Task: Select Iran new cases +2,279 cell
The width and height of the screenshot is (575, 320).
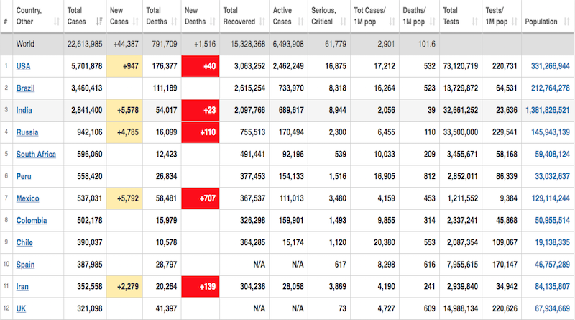Action: tap(124, 287)
